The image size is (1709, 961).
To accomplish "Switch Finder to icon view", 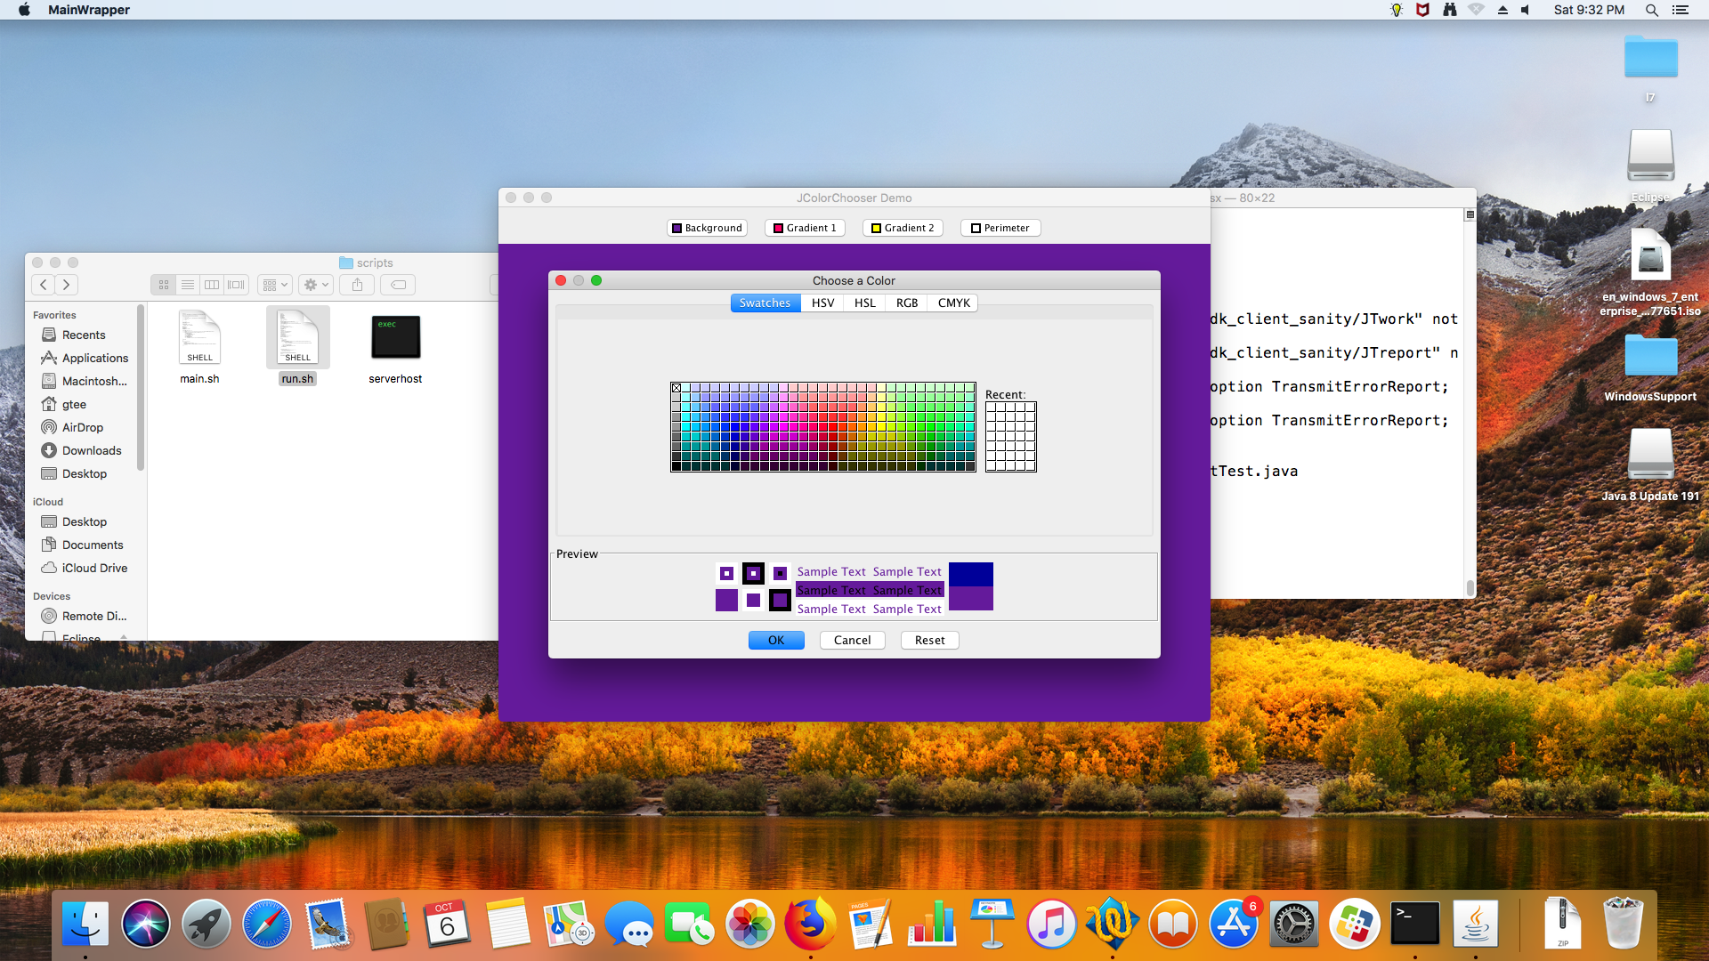I will [164, 285].
